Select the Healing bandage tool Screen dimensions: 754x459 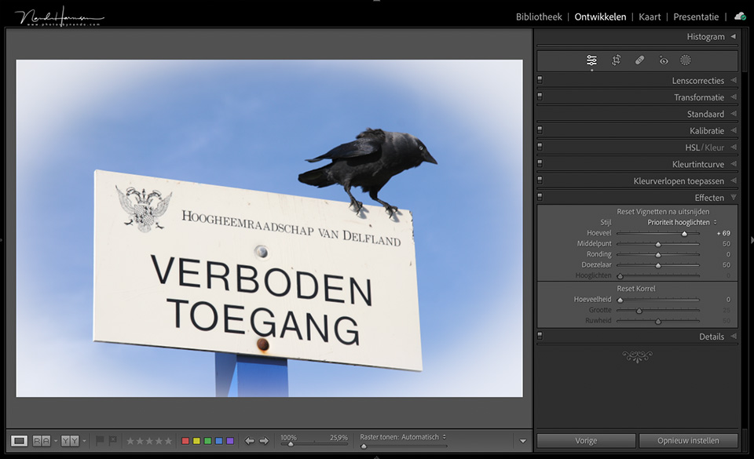click(x=639, y=60)
